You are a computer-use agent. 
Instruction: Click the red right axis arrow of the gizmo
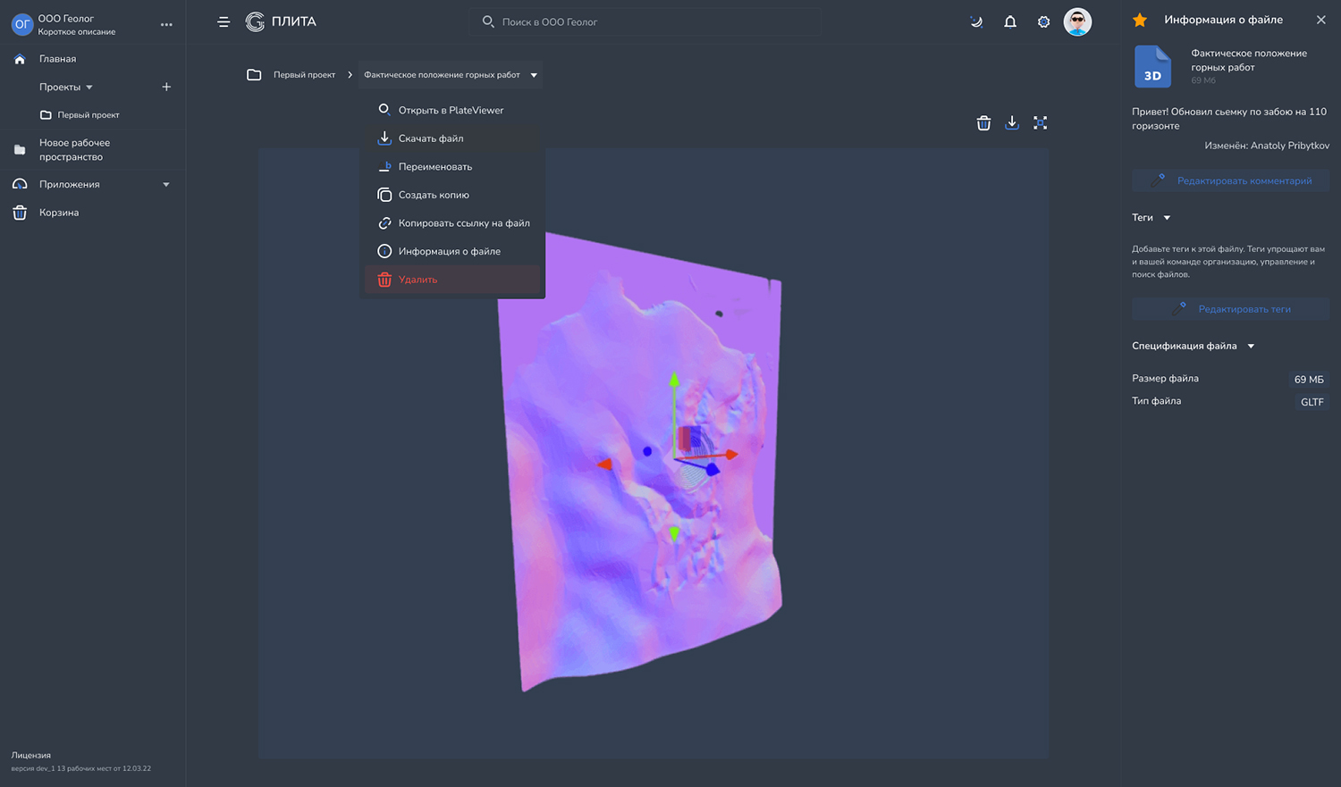(732, 455)
